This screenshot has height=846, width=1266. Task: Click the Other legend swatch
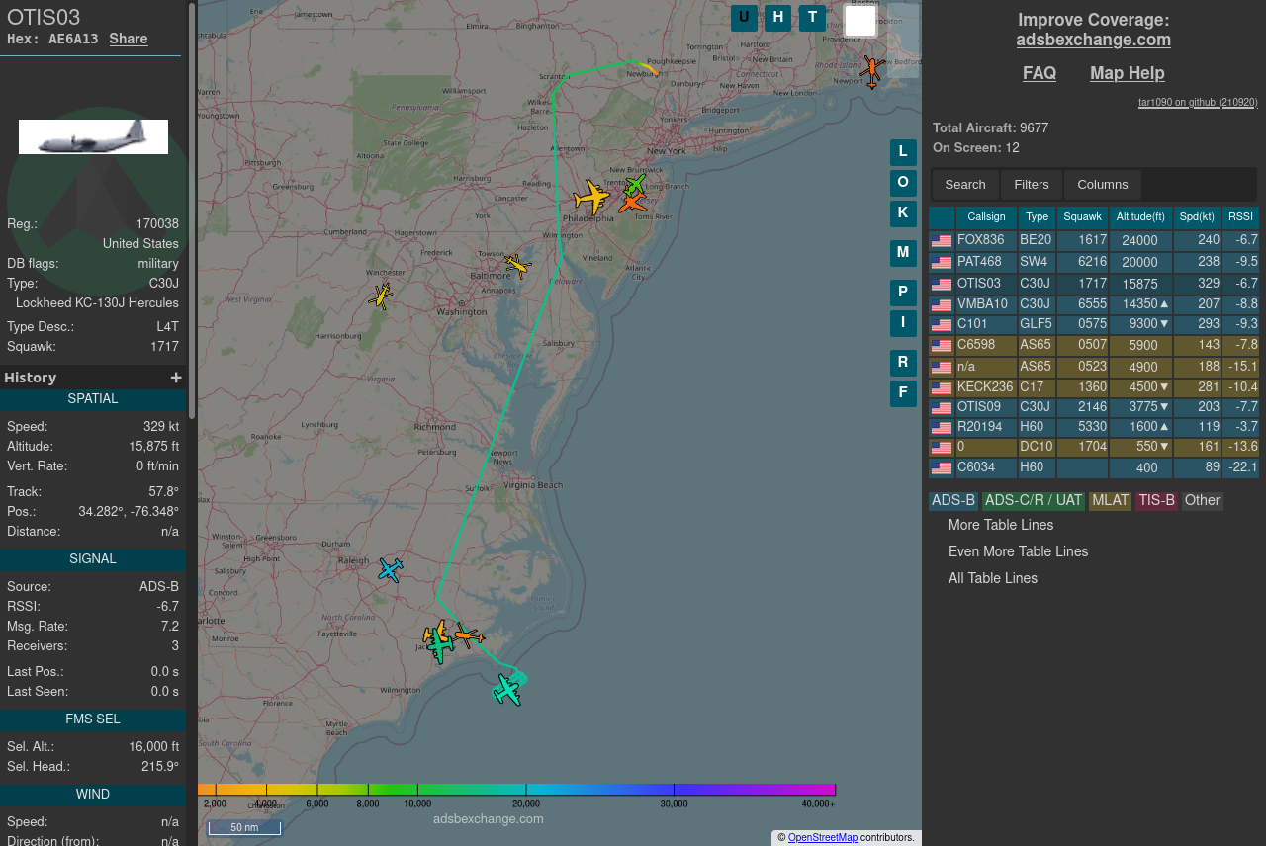[x=1203, y=501]
